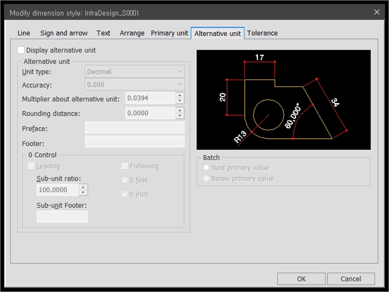Cancel the dimension style changes
This screenshot has width=389, height=292.
(x=351, y=279)
